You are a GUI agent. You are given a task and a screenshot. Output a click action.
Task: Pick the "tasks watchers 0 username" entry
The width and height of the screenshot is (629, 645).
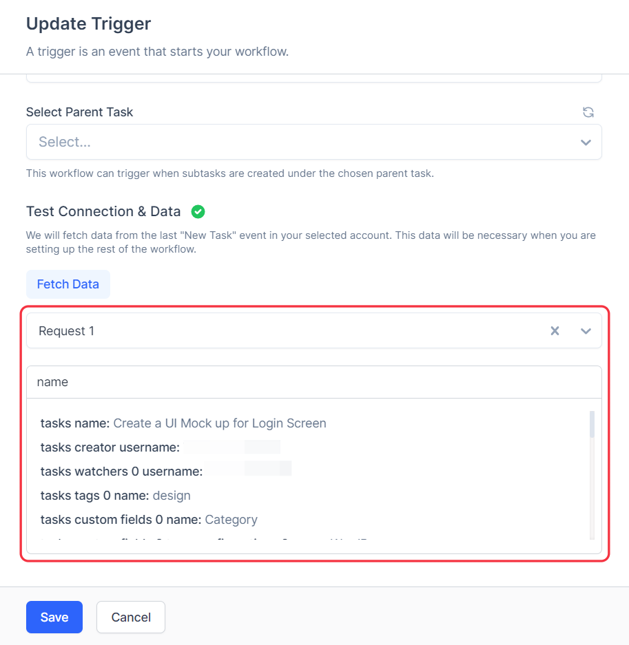[121, 472]
